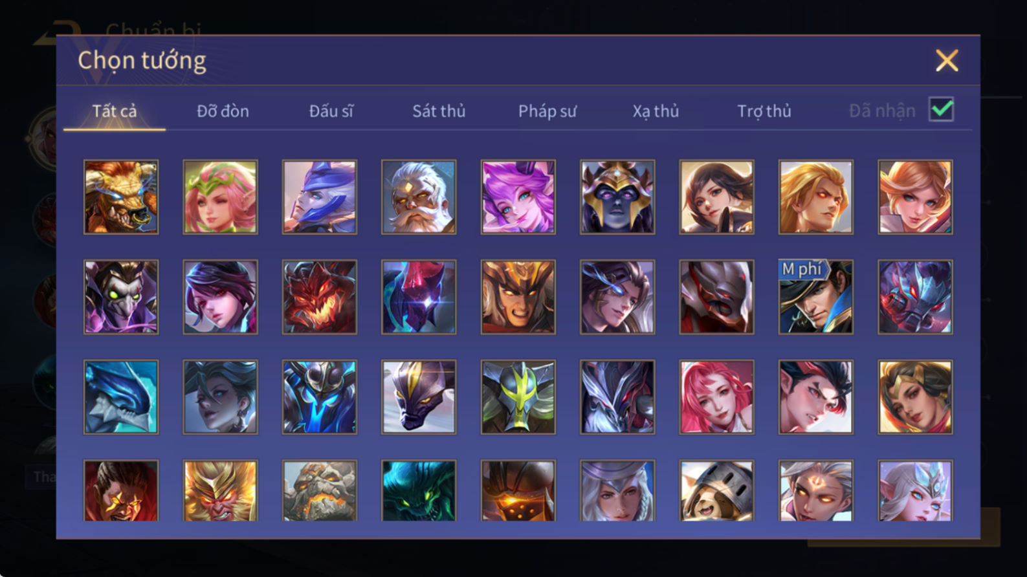Pick the purple-haired girl hero portrait
This screenshot has width=1027, height=577.
point(518,197)
